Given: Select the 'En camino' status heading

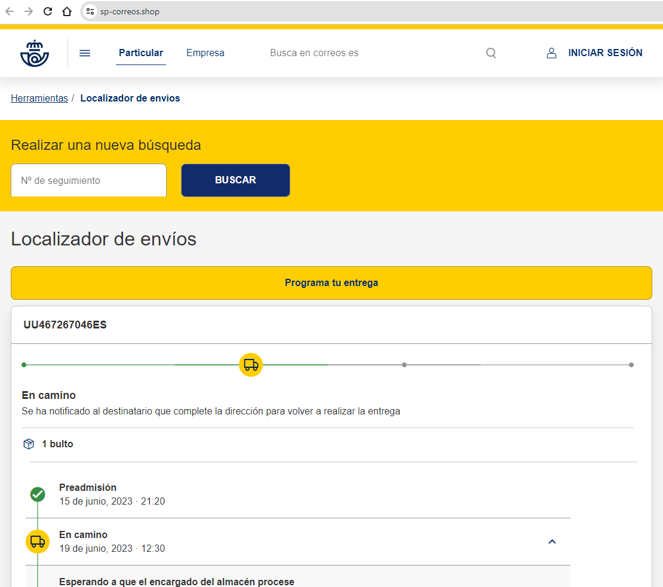Looking at the screenshot, I should point(48,395).
